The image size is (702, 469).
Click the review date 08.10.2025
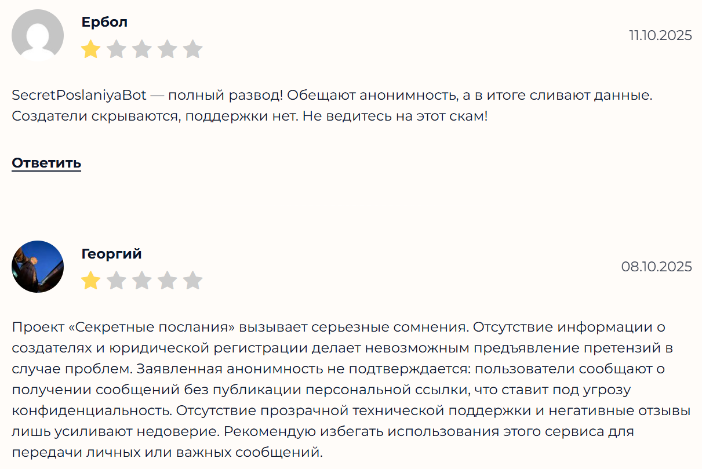pyautogui.click(x=656, y=267)
